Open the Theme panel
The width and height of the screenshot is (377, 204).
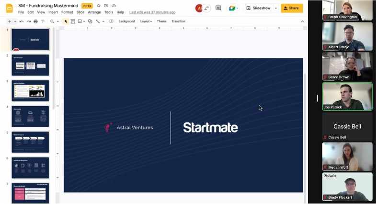tap(162, 21)
